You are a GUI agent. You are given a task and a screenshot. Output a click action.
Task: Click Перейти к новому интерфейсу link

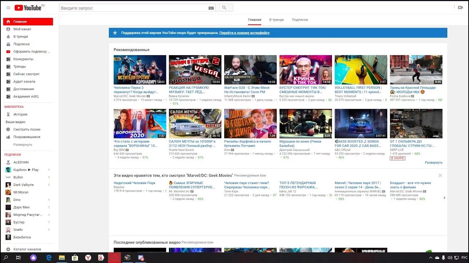244,33
